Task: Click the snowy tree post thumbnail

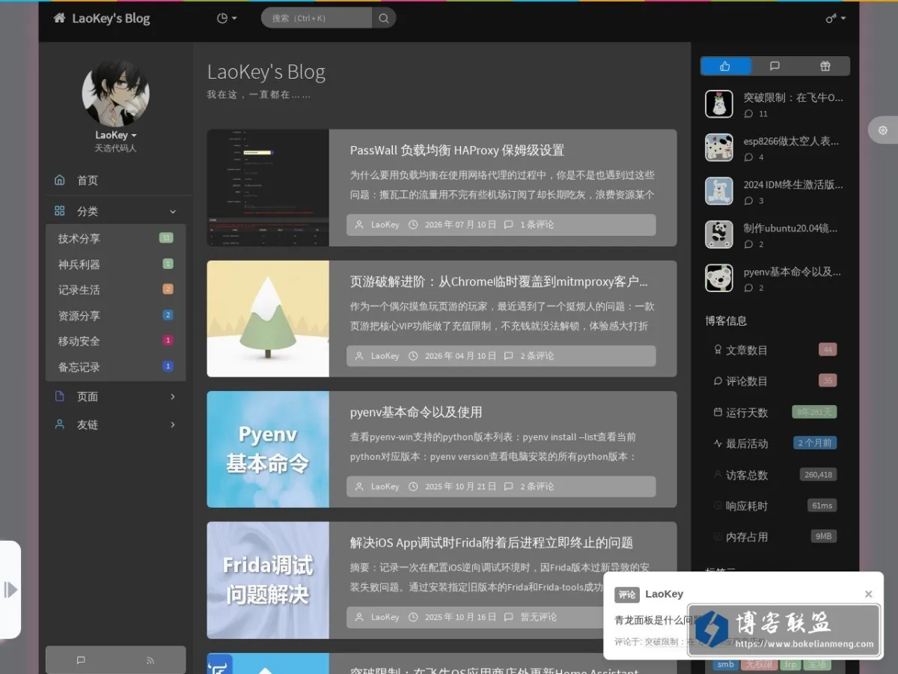Action: [x=268, y=318]
